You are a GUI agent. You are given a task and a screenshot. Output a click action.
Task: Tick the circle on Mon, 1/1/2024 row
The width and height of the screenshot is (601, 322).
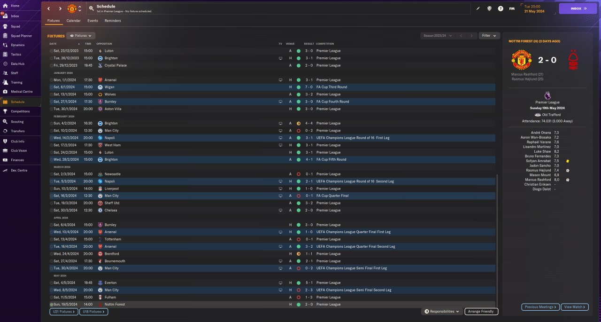point(52,80)
